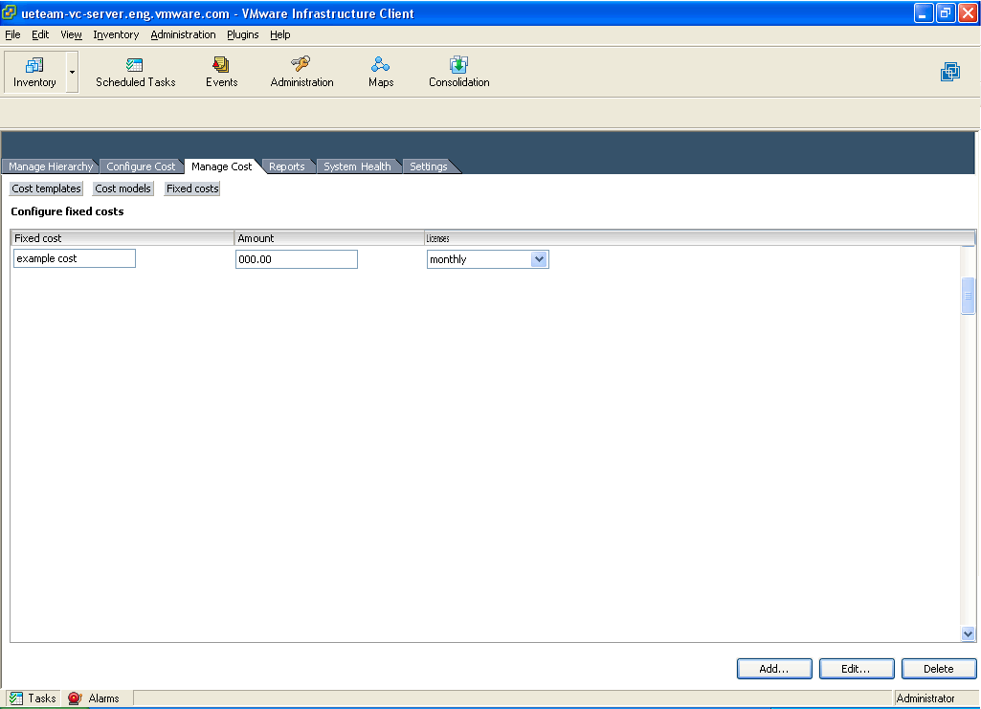Switch to the System Health tab
Image resolution: width=981 pixels, height=709 pixels.
(x=357, y=166)
